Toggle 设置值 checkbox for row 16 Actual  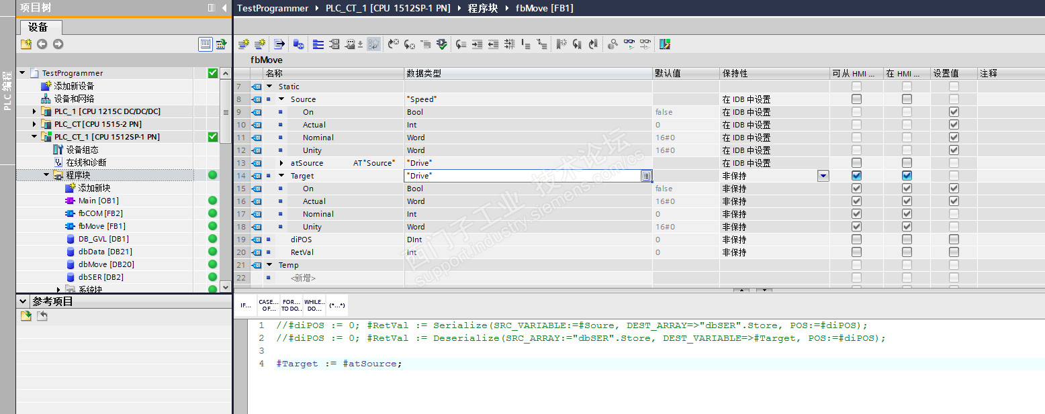click(954, 201)
